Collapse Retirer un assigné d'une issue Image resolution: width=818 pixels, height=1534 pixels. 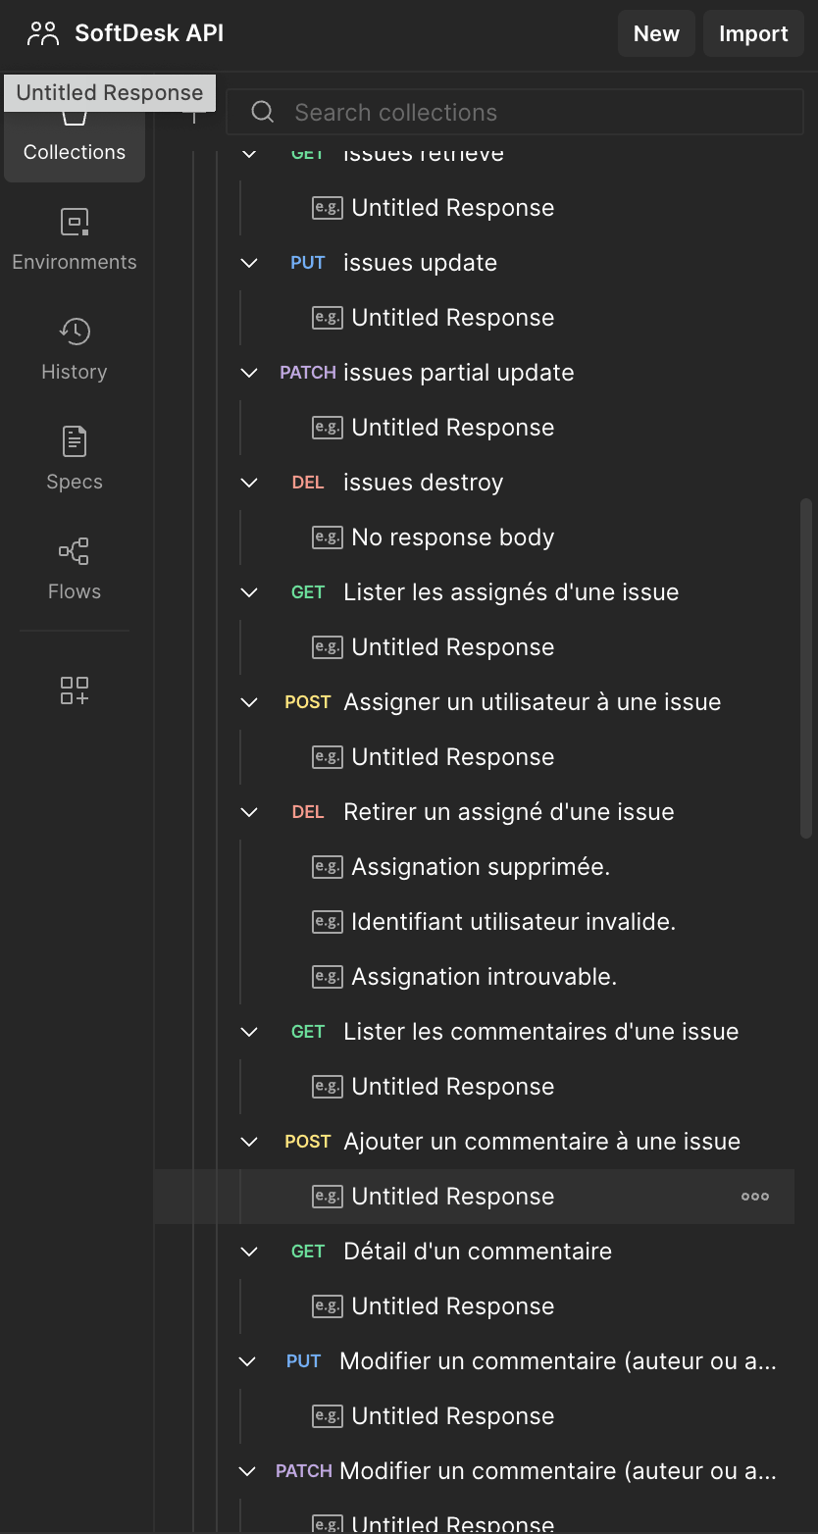248,811
